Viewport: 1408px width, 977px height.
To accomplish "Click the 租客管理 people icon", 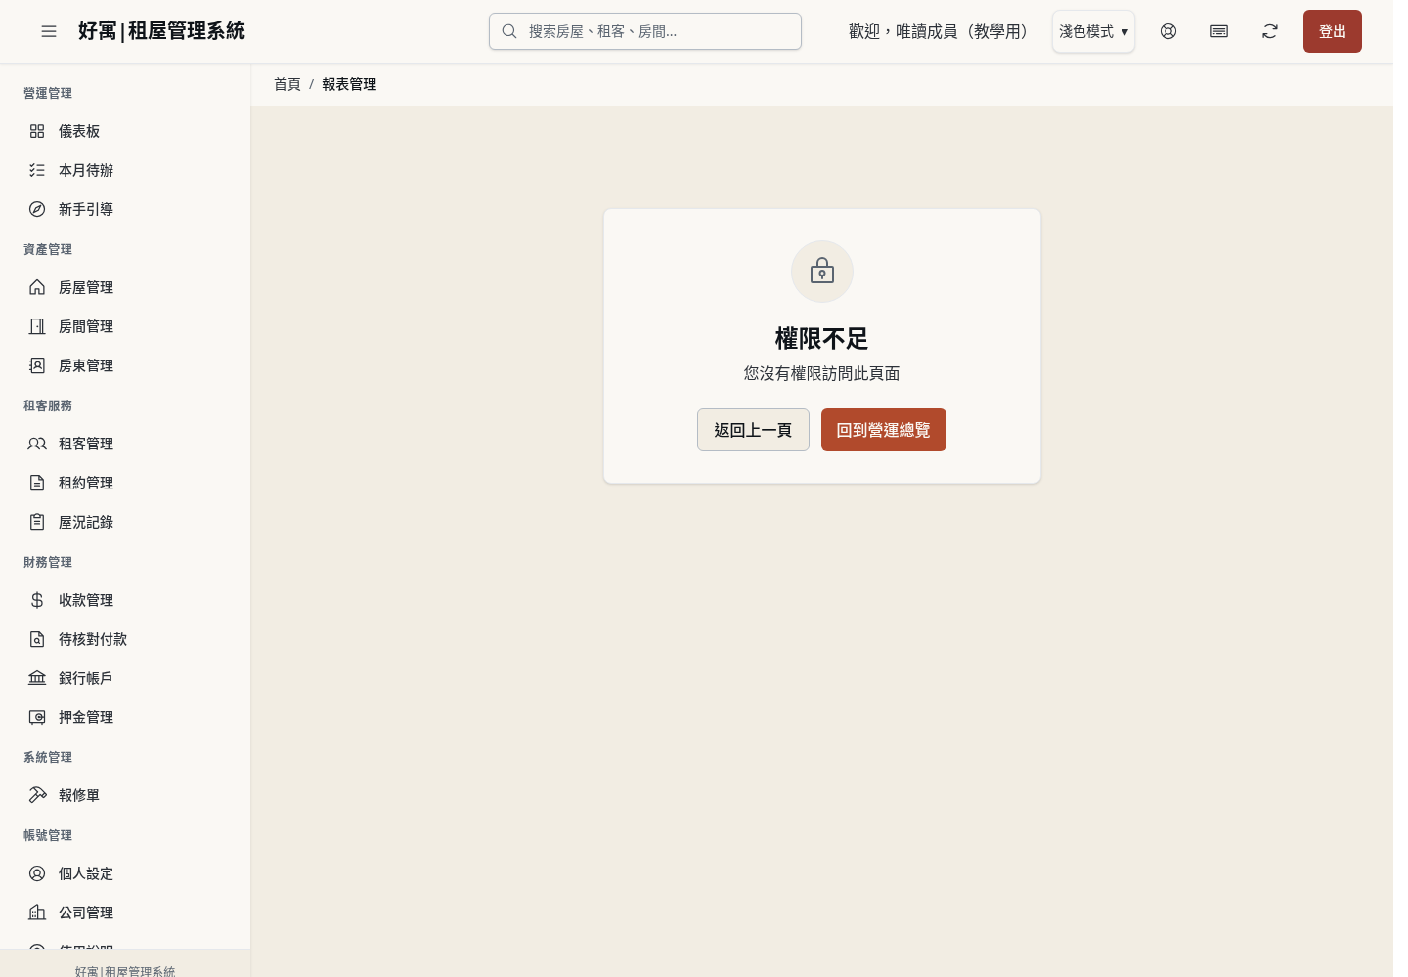I will click(x=37, y=444).
